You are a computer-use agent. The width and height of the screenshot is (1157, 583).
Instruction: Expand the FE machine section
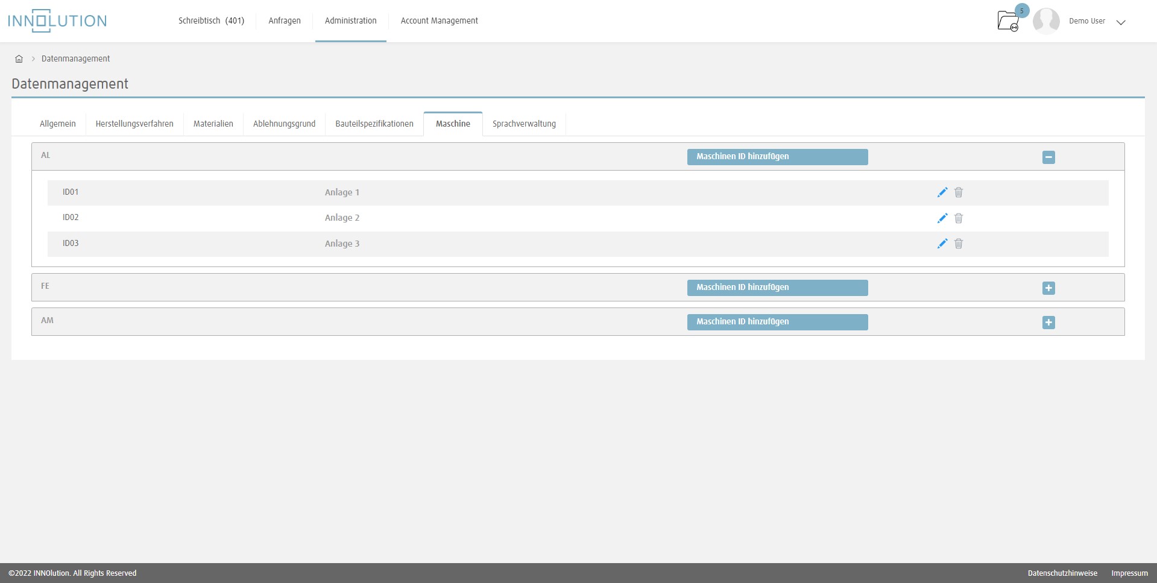tap(1049, 288)
